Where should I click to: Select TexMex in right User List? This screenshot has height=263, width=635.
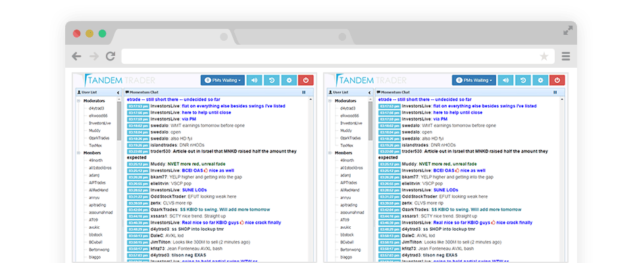point(347,145)
